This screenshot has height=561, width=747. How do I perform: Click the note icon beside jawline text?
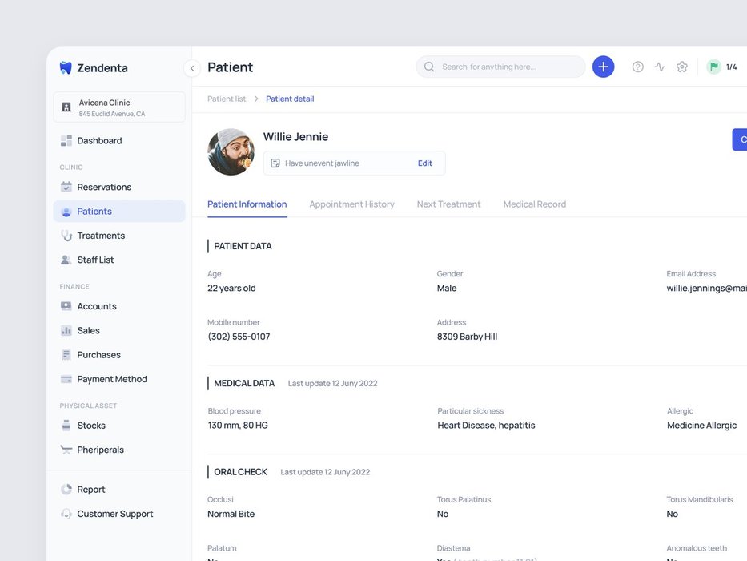(x=275, y=163)
